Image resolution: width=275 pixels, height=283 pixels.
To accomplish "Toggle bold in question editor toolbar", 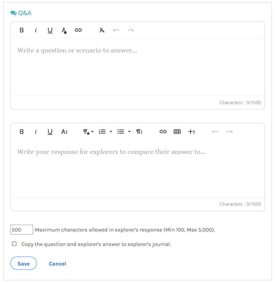I will click(22, 30).
